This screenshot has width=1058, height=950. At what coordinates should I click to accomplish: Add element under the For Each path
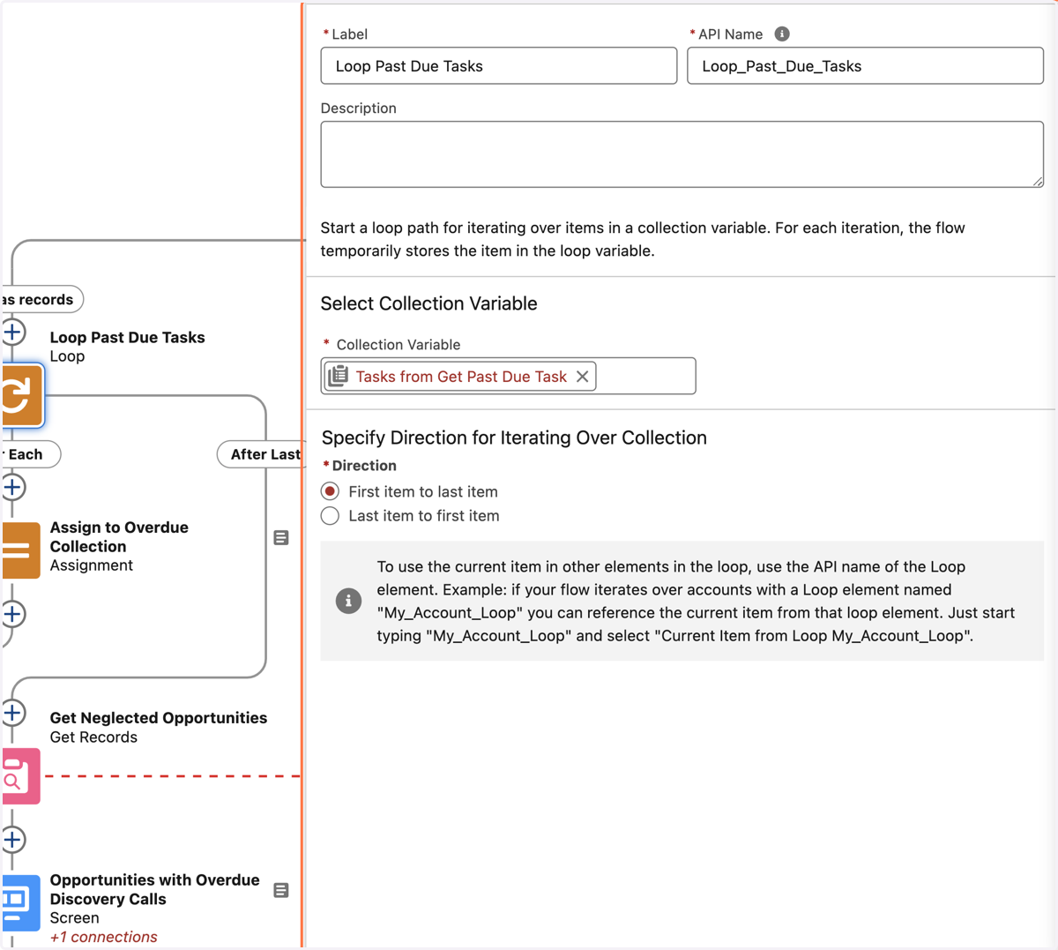[12, 487]
